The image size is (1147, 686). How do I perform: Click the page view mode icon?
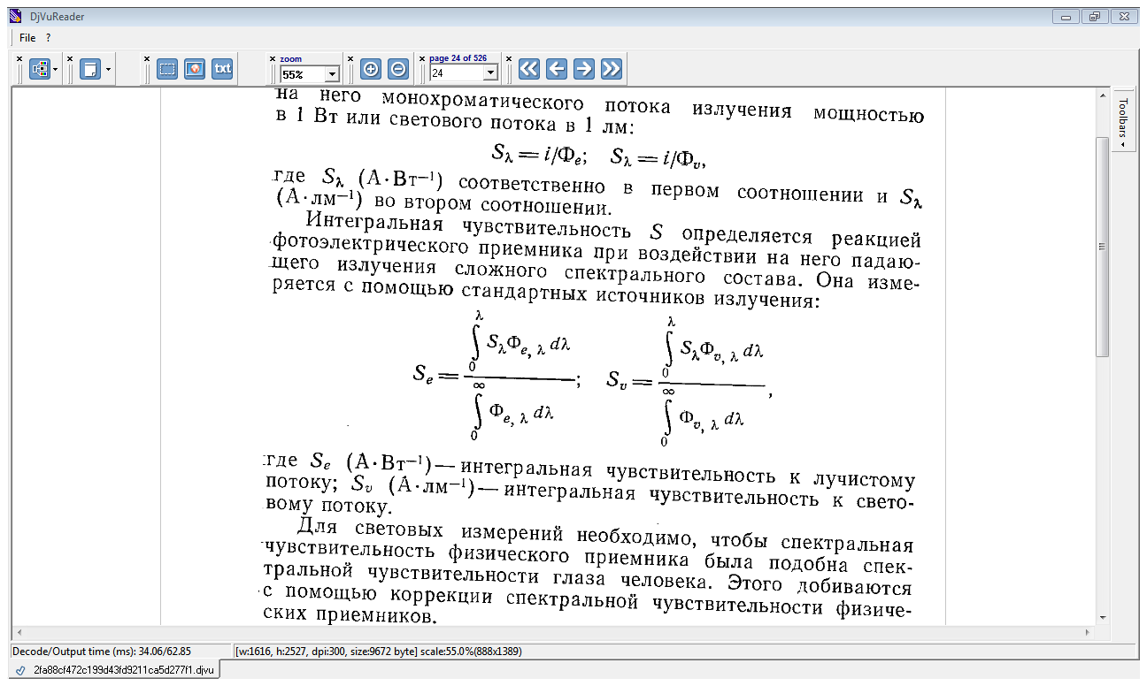pyautogui.click(x=89, y=69)
